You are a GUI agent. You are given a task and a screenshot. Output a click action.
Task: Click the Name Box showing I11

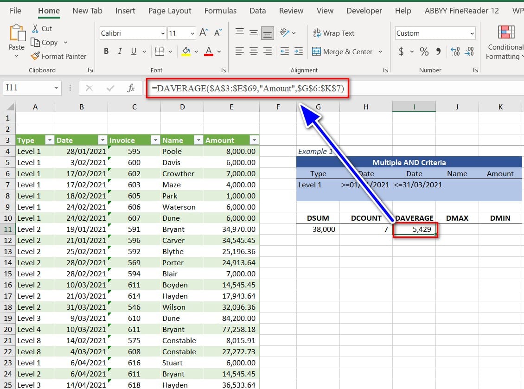[28, 88]
